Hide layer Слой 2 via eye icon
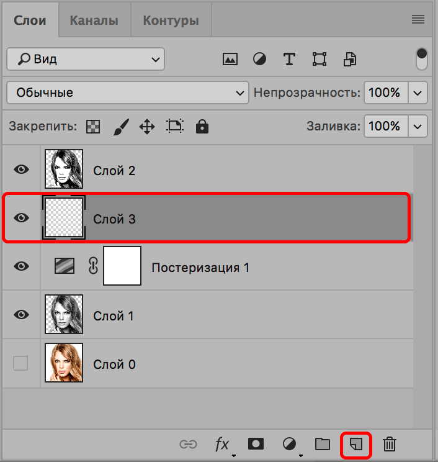 click(21, 169)
